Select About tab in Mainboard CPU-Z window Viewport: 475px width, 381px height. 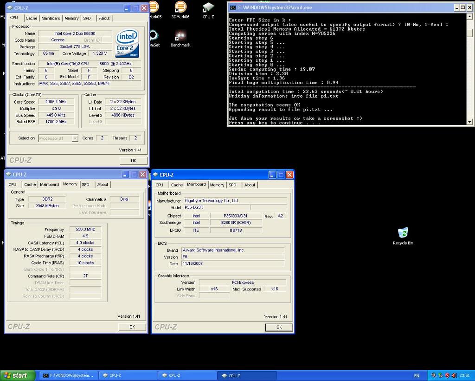(250, 185)
